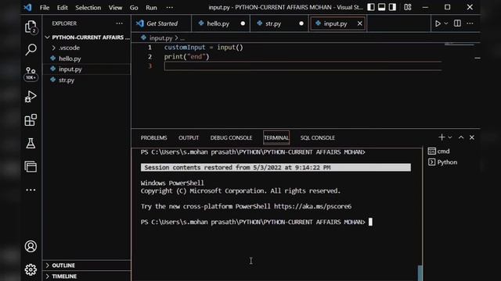Screen dimensions: 501x281
Task: Open the Extensions view
Action: 31,119
